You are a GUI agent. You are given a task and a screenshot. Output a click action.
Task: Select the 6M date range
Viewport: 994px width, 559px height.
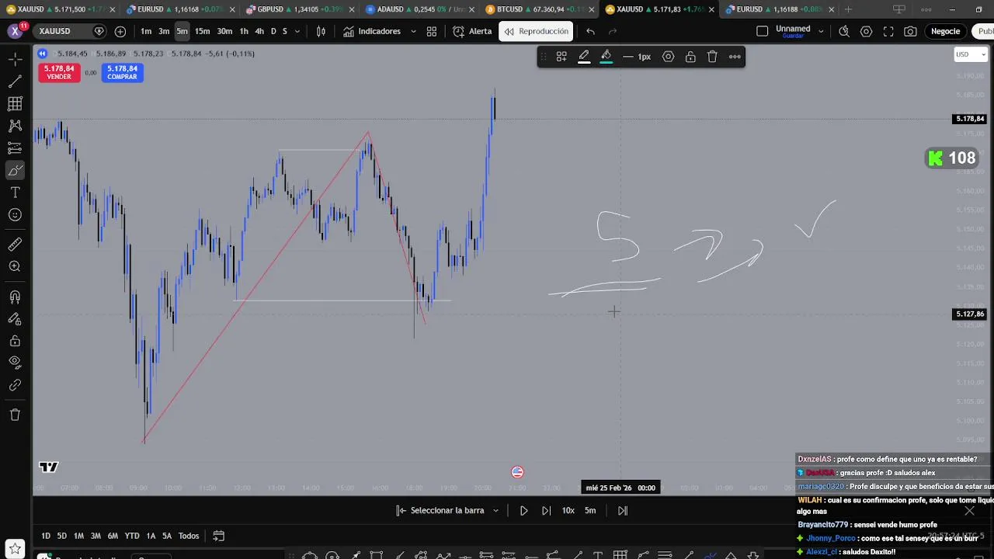pyautogui.click(x=113, y=536)
